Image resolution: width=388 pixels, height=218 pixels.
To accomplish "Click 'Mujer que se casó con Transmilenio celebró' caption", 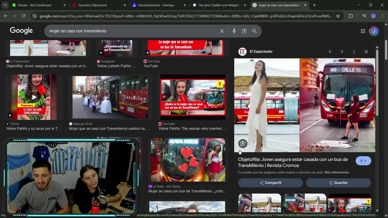I will (x=109, y=128).
